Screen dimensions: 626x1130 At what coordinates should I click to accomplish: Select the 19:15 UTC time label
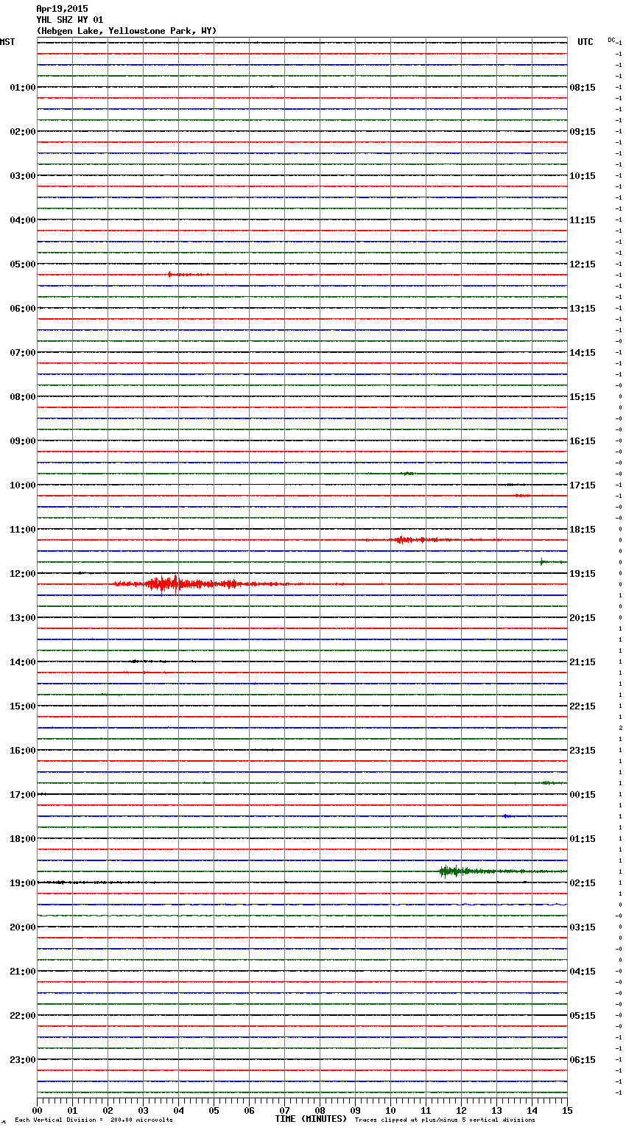(583, 574)
